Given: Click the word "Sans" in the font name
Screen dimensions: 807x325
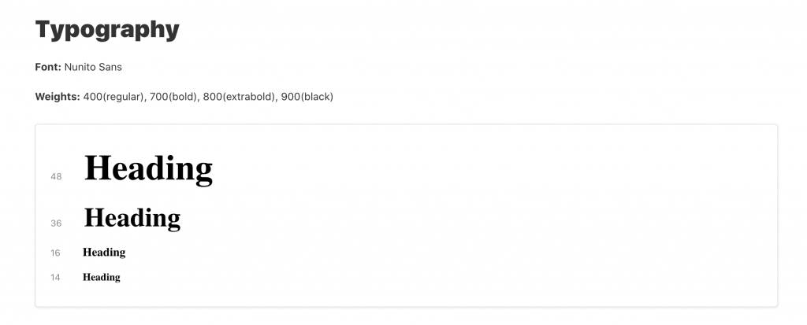Looking at the screenshot, I should click(x=110, y=67).
